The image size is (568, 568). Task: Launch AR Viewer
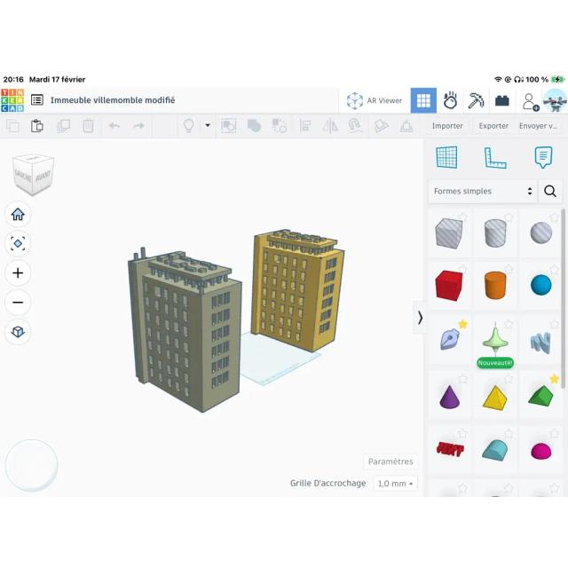(x=375, y=100)
